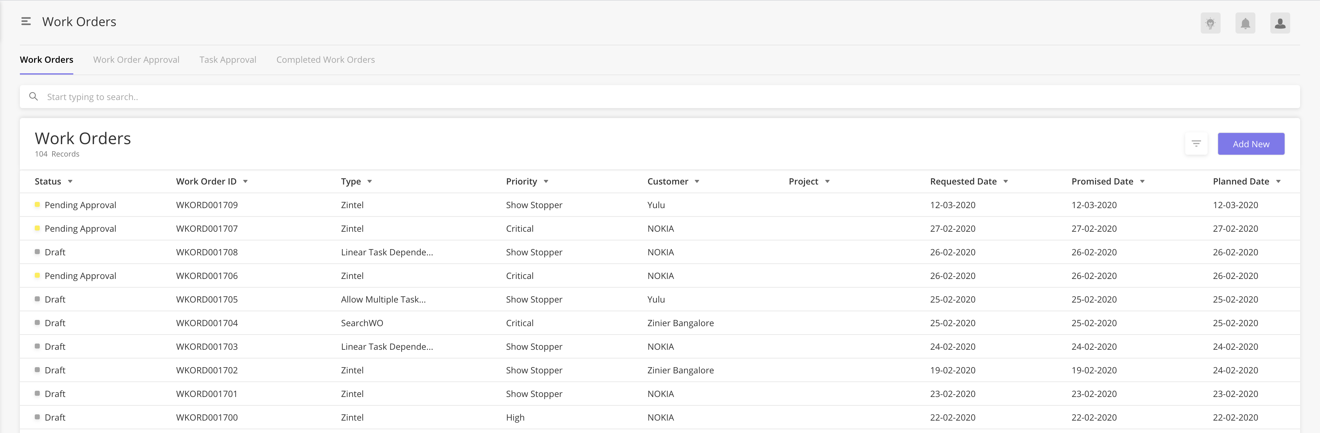Viewport: 1320px width, 433px height.
Task: Focus the Start typing to search field
Action: point(660,97)
